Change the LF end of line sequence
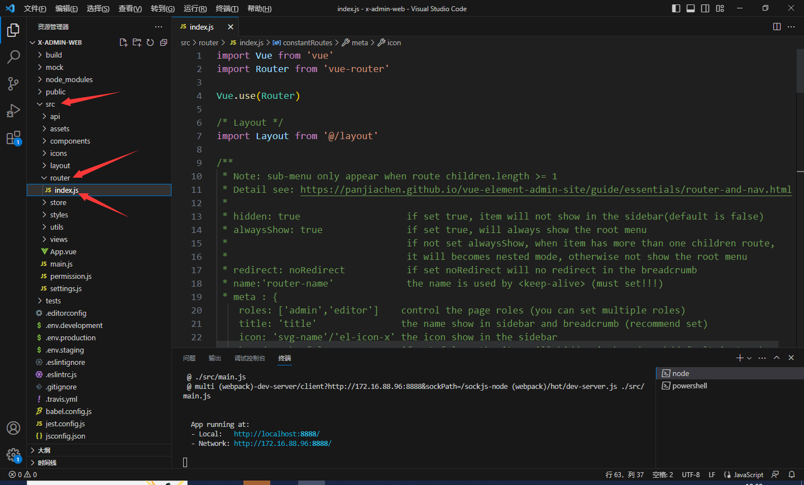 [x=712, y=474]
